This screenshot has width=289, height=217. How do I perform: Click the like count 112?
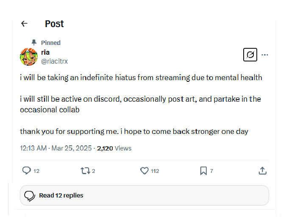click(155, 171)
